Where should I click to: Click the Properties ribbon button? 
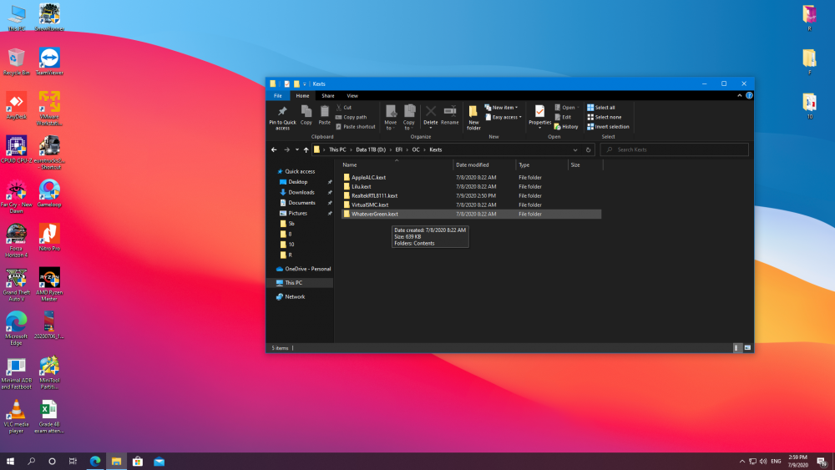(x=539, y=118)
